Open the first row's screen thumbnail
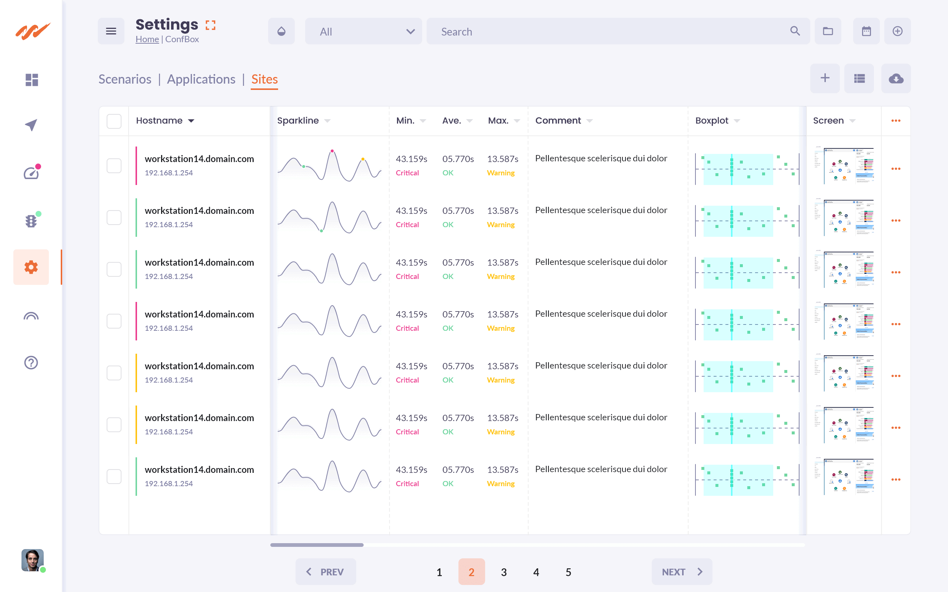The image size is (948, 592). point(844,166)
